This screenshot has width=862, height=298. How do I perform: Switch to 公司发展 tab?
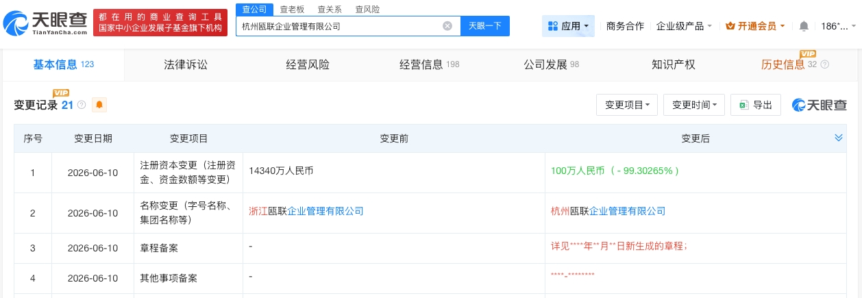point(552,64)
